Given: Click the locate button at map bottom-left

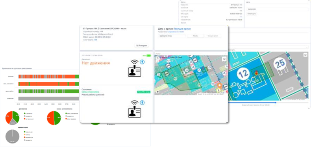Looking at the screenshot, I should [x=158, y=92].
